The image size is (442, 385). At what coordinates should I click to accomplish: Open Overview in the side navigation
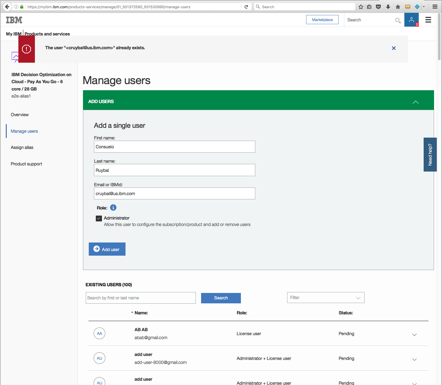point(20,115)
